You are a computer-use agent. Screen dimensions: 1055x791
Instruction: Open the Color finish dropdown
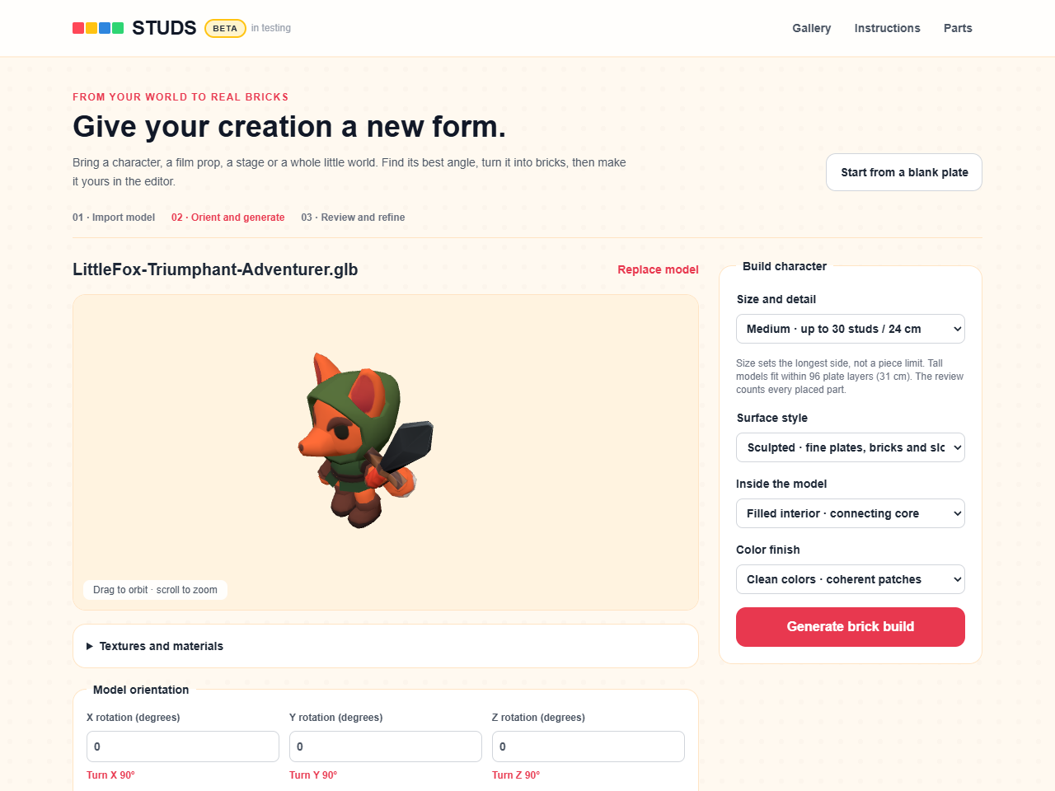850,579
